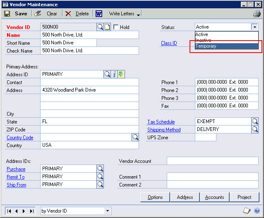
Task: Go to next record button
Action: tap(24, 211)
